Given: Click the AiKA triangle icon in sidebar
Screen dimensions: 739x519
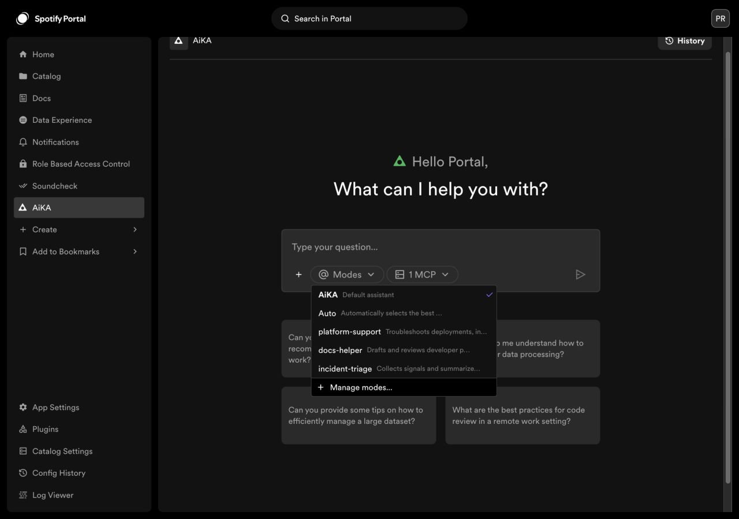Looking at the screenshot, I should pos(23,208).
